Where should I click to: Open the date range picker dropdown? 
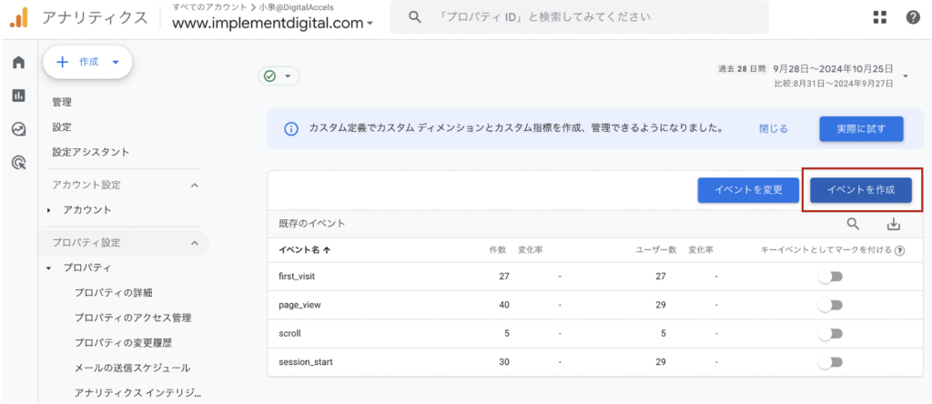906,76
